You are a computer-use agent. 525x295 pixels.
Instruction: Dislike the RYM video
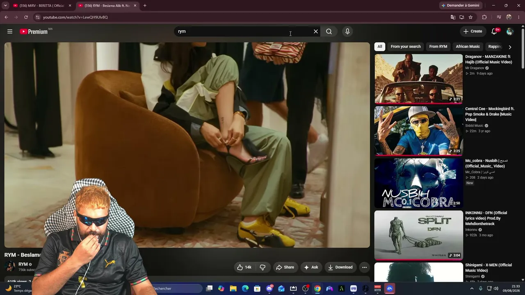click(x=262, y=267)
